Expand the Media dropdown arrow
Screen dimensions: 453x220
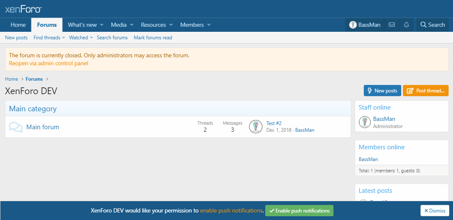pos(132,25)
